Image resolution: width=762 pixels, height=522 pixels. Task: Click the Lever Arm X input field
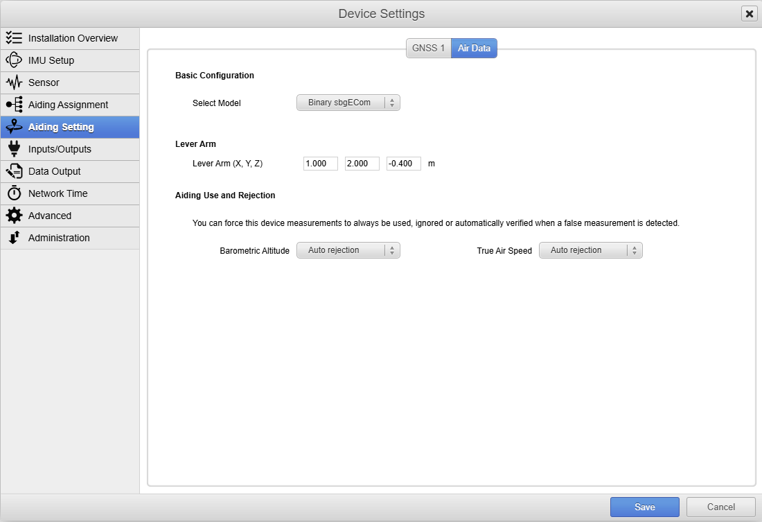point(320,164)
